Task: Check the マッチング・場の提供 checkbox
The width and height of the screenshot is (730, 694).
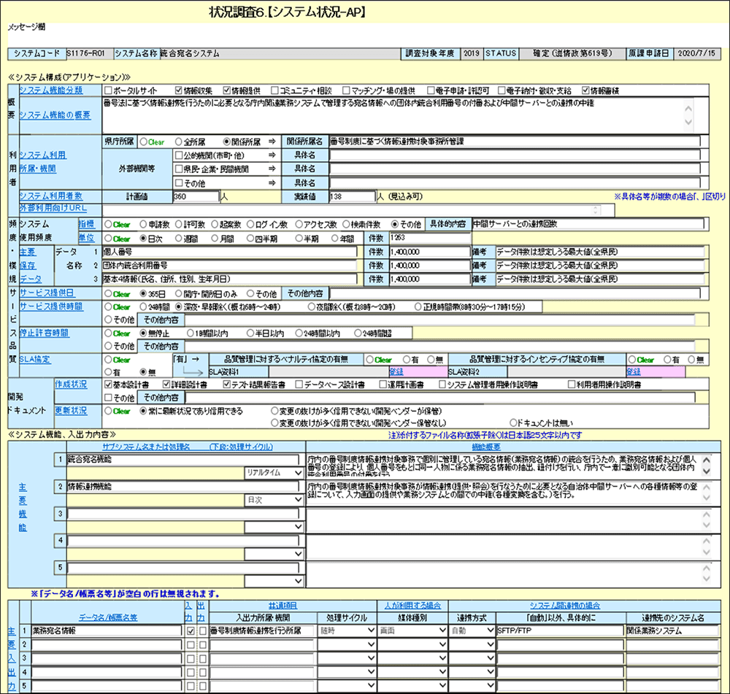Action: point(346,90)
